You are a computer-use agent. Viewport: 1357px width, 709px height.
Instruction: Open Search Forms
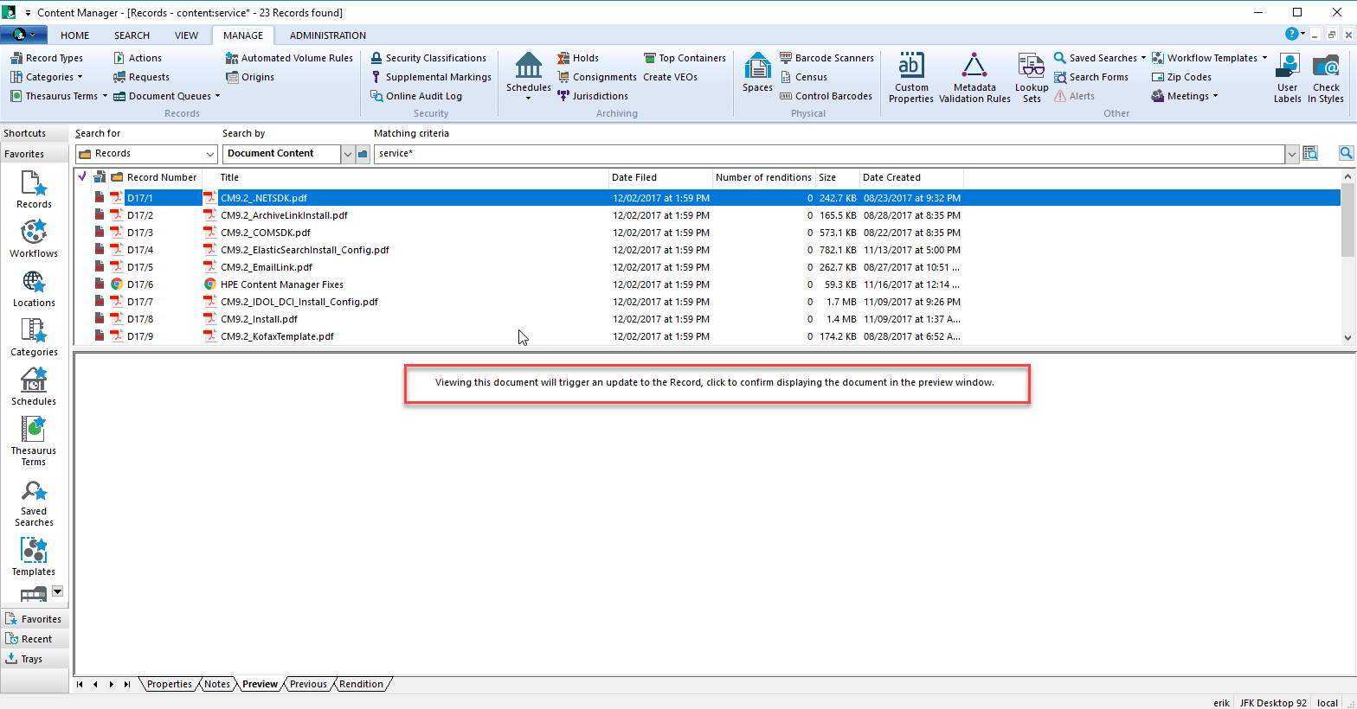tap(1091, 77)
